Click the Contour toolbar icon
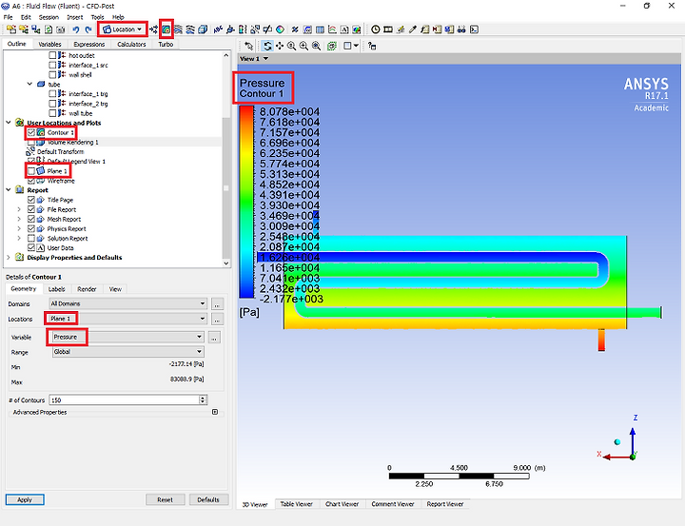Viewport: 685px width, 526px height. [x=166, y=29]
